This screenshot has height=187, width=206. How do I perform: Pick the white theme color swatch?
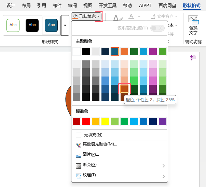coord(77,51)
